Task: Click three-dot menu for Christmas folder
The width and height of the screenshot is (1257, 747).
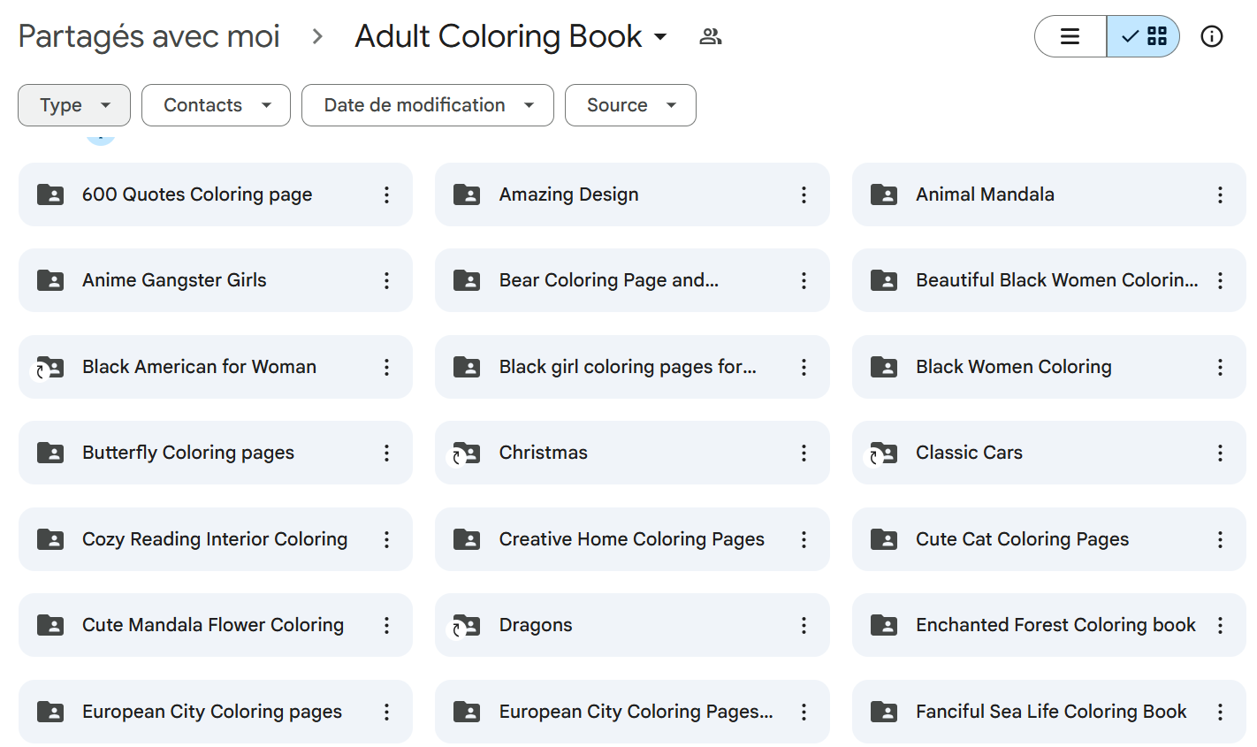Action: click(x=803, y=453)
